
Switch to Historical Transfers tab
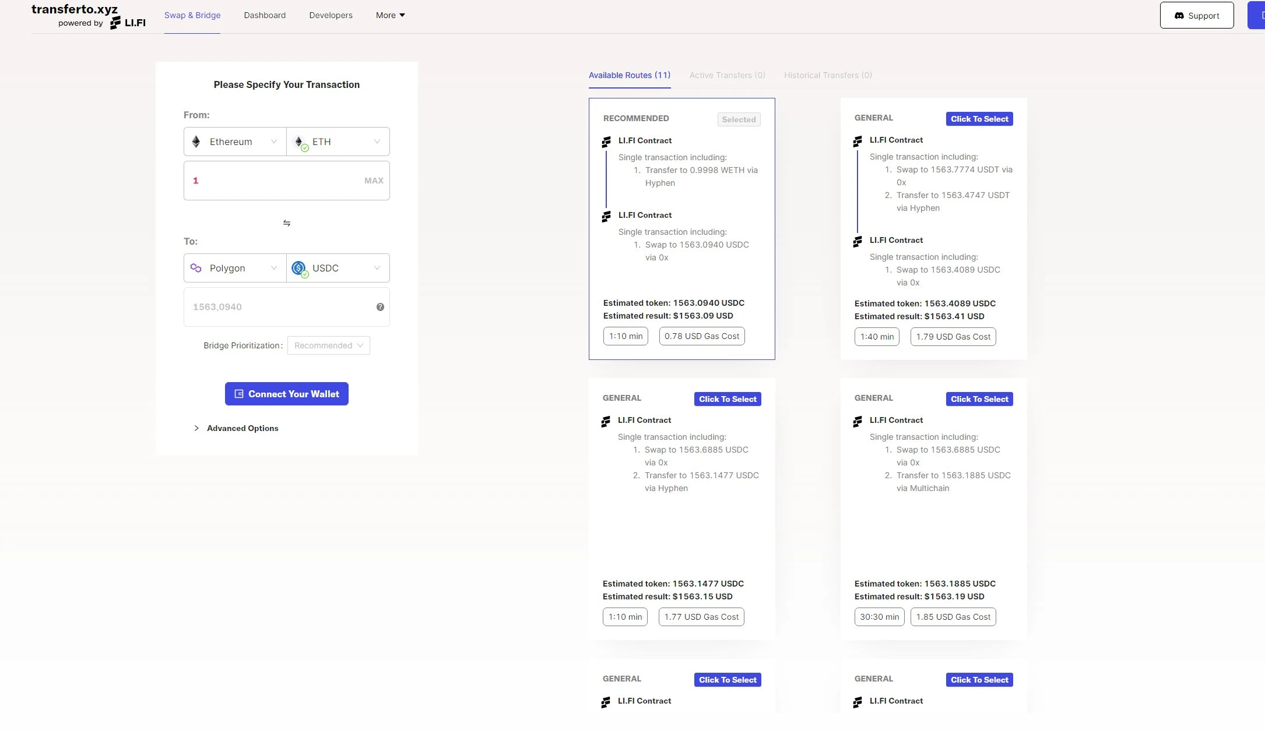pos(828,75)
